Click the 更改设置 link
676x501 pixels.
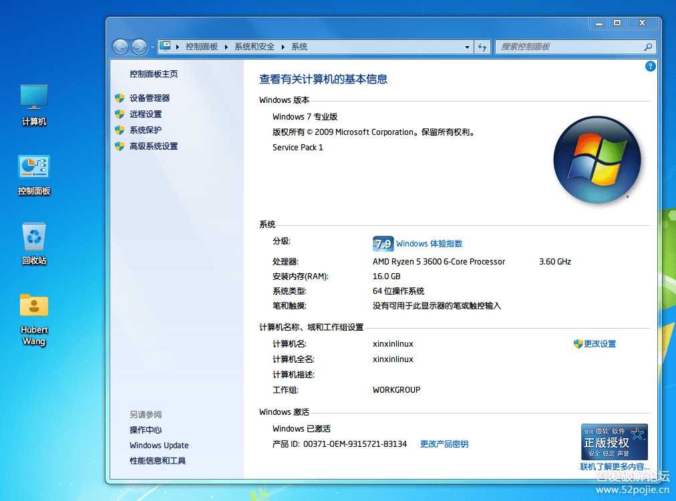tap(599, 343)
